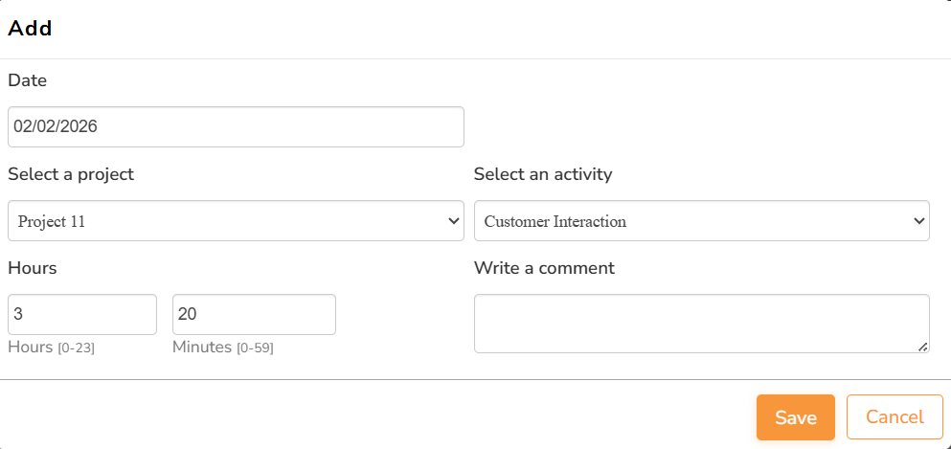
Task: Click inside the comment text area
Action: click(701, 324)
